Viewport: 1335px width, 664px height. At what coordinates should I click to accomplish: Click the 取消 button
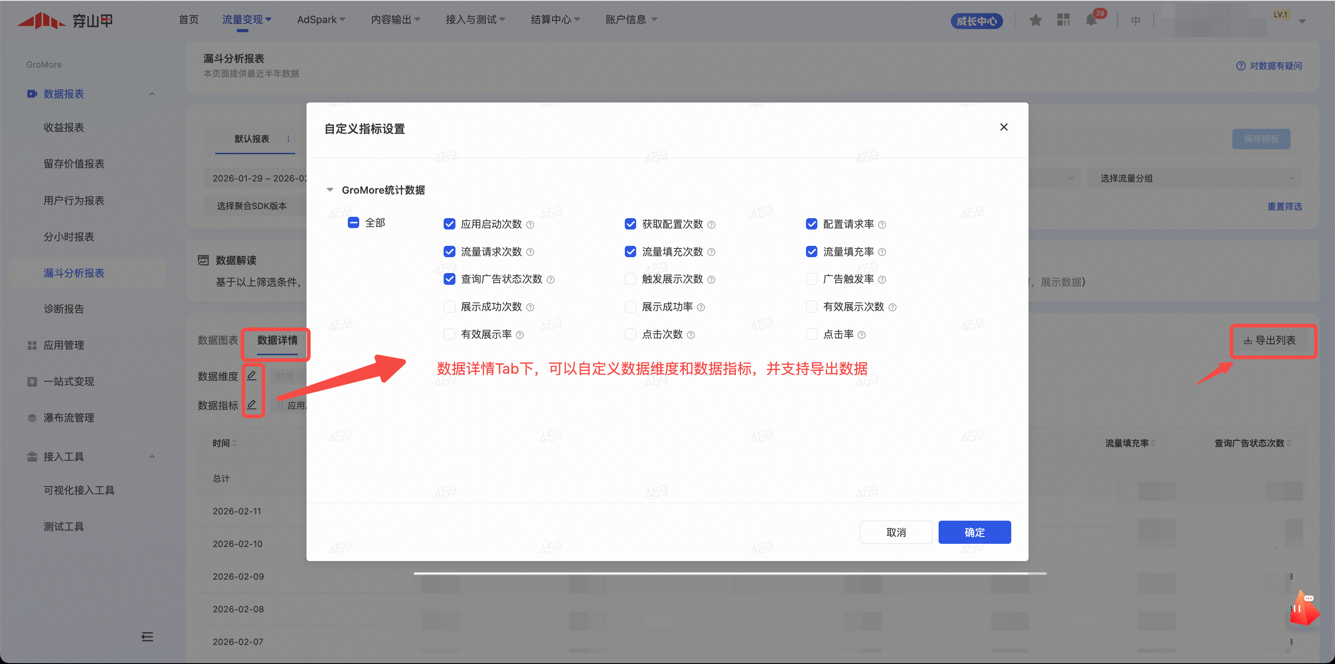(895, 532)
